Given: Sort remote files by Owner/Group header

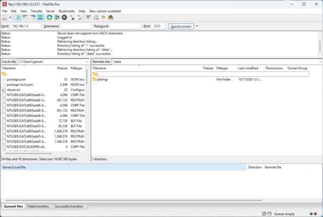Looking at the screenshot, I should [x=297, y=68].
